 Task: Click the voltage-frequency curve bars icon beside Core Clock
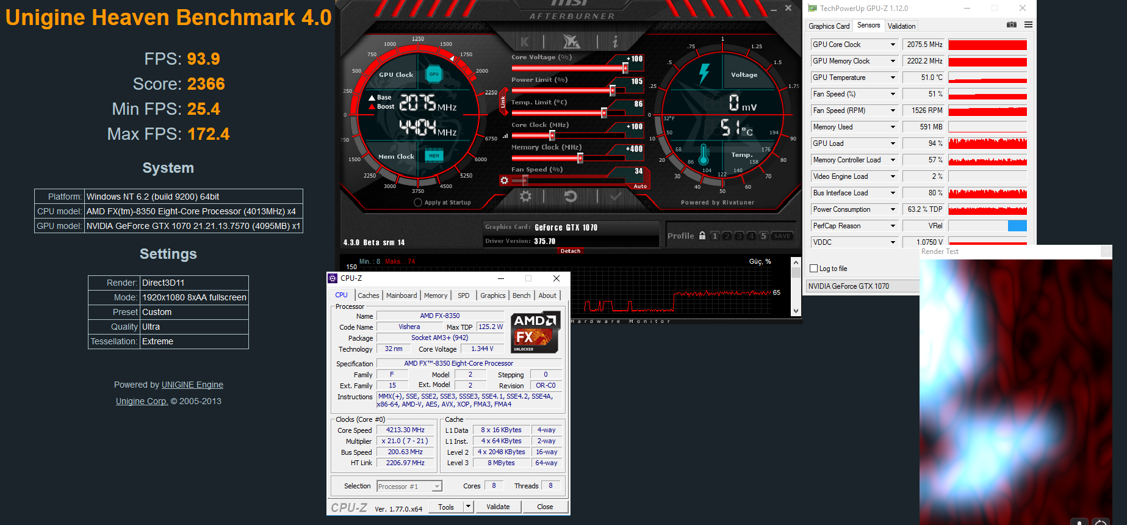pyautogui.click(x=505, y=137)
